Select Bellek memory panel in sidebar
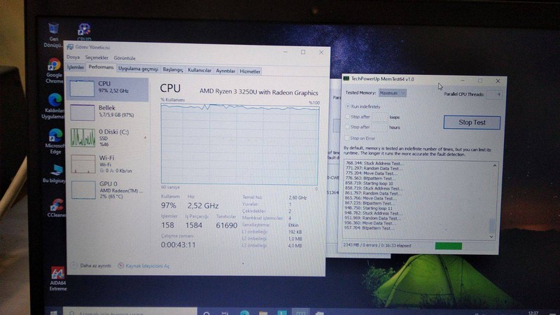The image size is (560, 315). (x=108, y=112)
